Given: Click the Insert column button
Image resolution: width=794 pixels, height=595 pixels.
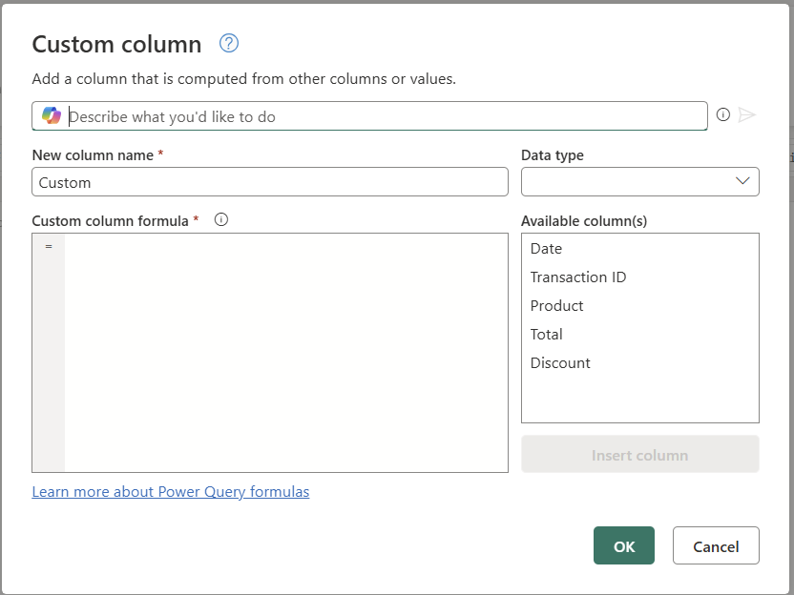Looking at the screenshot, I should 639,454.
